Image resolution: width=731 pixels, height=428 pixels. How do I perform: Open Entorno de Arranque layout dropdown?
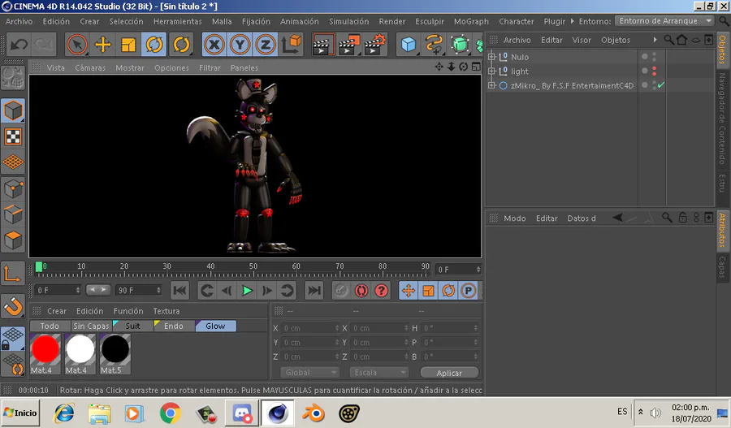coord(664,21)
